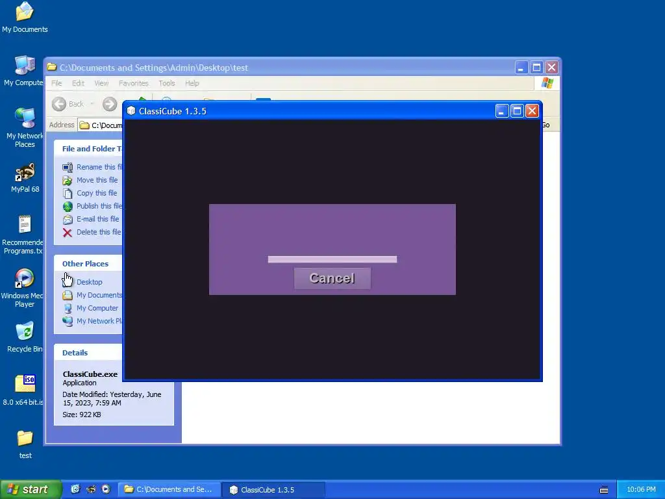Open Favorites menu in Explorer window
This screenshot has height=499, width=665.
point(134,83)
